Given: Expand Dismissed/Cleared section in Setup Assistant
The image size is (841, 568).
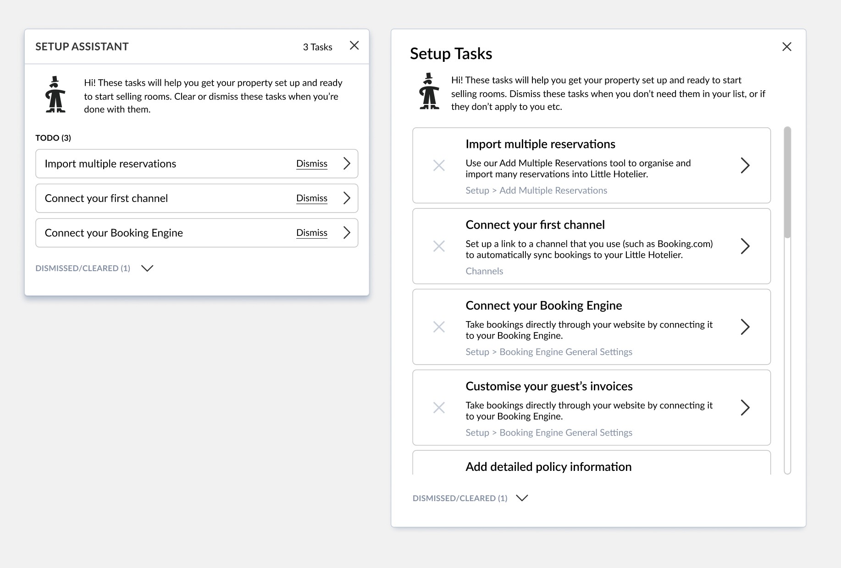Looking at the screenshot, I should click(x=147, y=268).
